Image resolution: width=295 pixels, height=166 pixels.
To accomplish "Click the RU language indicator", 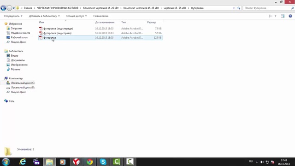I will [251, 161].
